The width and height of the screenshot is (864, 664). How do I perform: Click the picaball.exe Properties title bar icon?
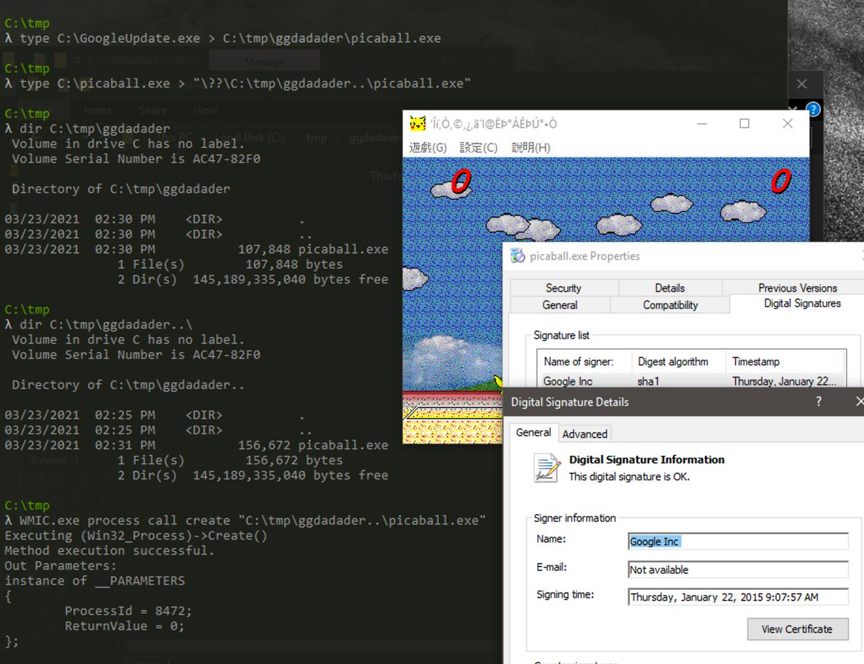point(518,256)
